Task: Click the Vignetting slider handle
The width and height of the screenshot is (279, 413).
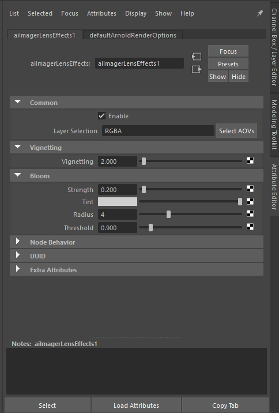Action: pyautogui.click(x=144, y=161)
